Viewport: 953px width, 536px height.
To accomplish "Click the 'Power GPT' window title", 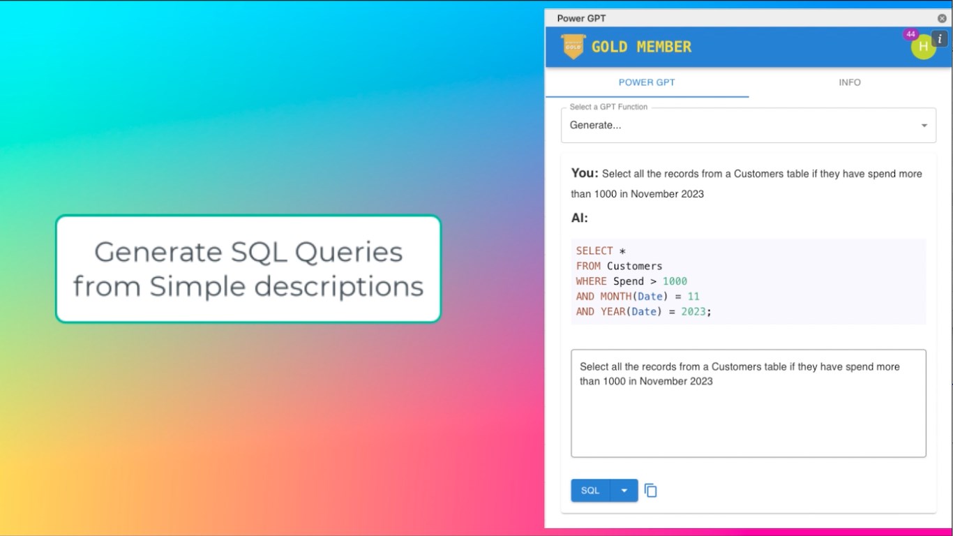I will pos(581,18).
